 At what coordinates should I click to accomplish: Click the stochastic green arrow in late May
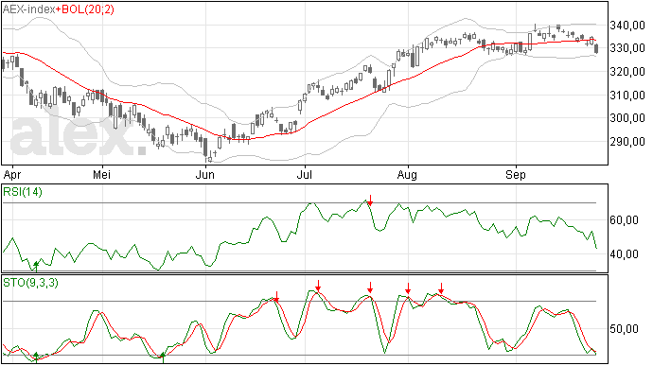click(x=163, y=357)
